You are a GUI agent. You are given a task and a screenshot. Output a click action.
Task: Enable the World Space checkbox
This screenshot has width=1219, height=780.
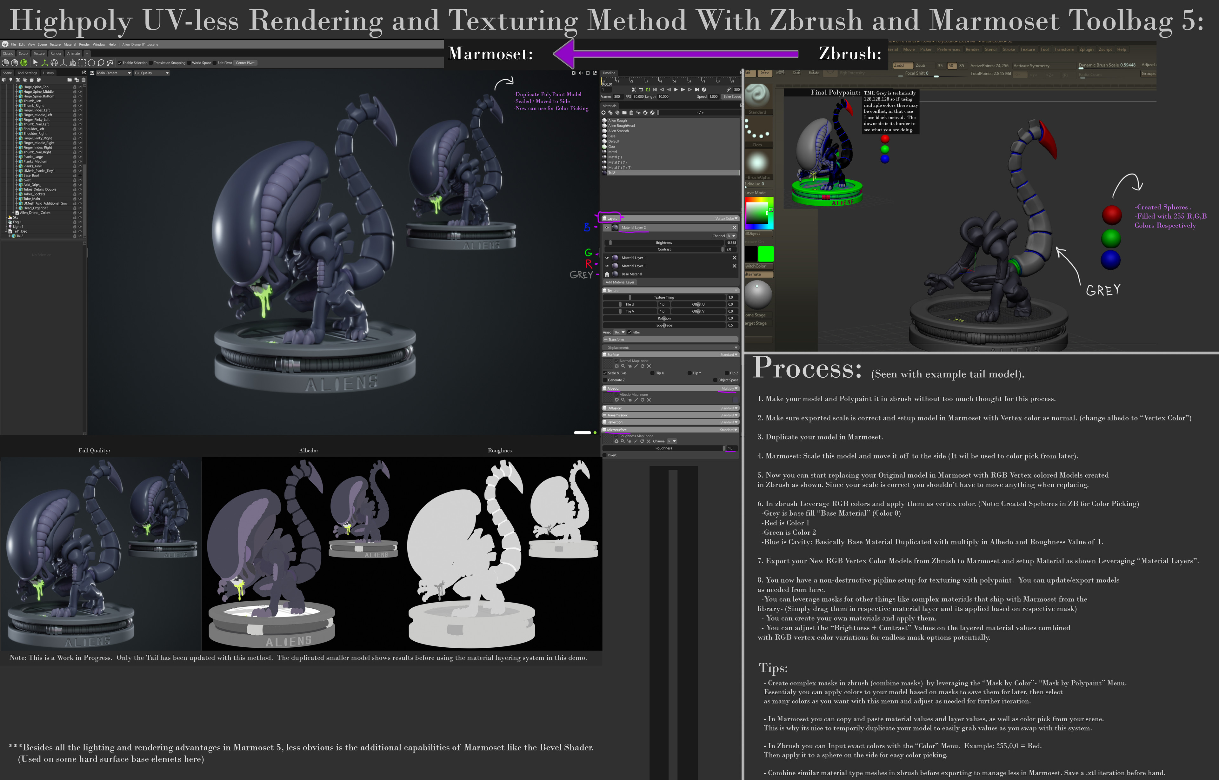click(190, 63)
